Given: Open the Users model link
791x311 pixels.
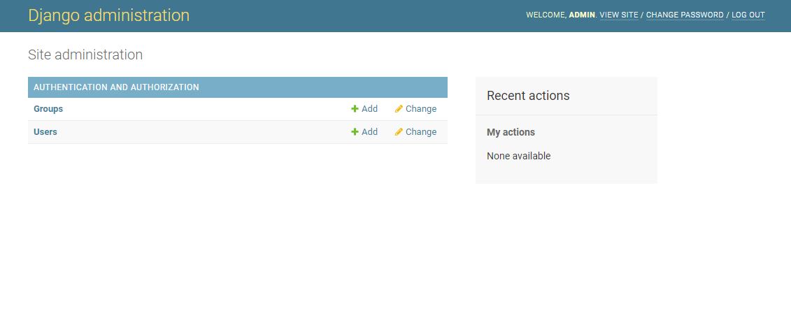Looking at the screenshot, I should pyautogui.click(x=45, y=132).
